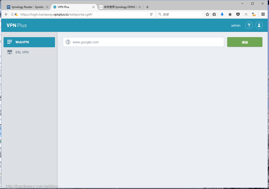Click the admin username label
Viewport: 269px width, 189px height.
pos(236,25)
